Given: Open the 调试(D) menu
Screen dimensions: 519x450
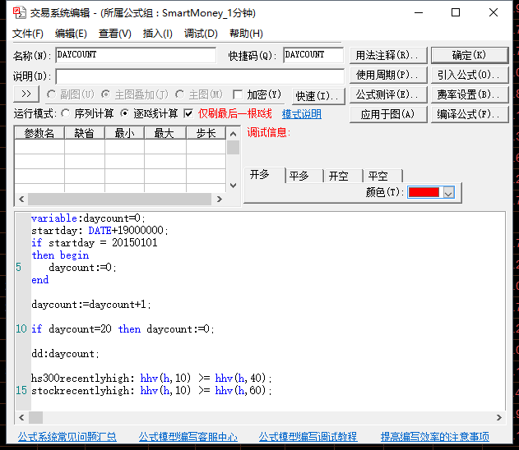Looking at the screenshot, I should pos(201,34).
